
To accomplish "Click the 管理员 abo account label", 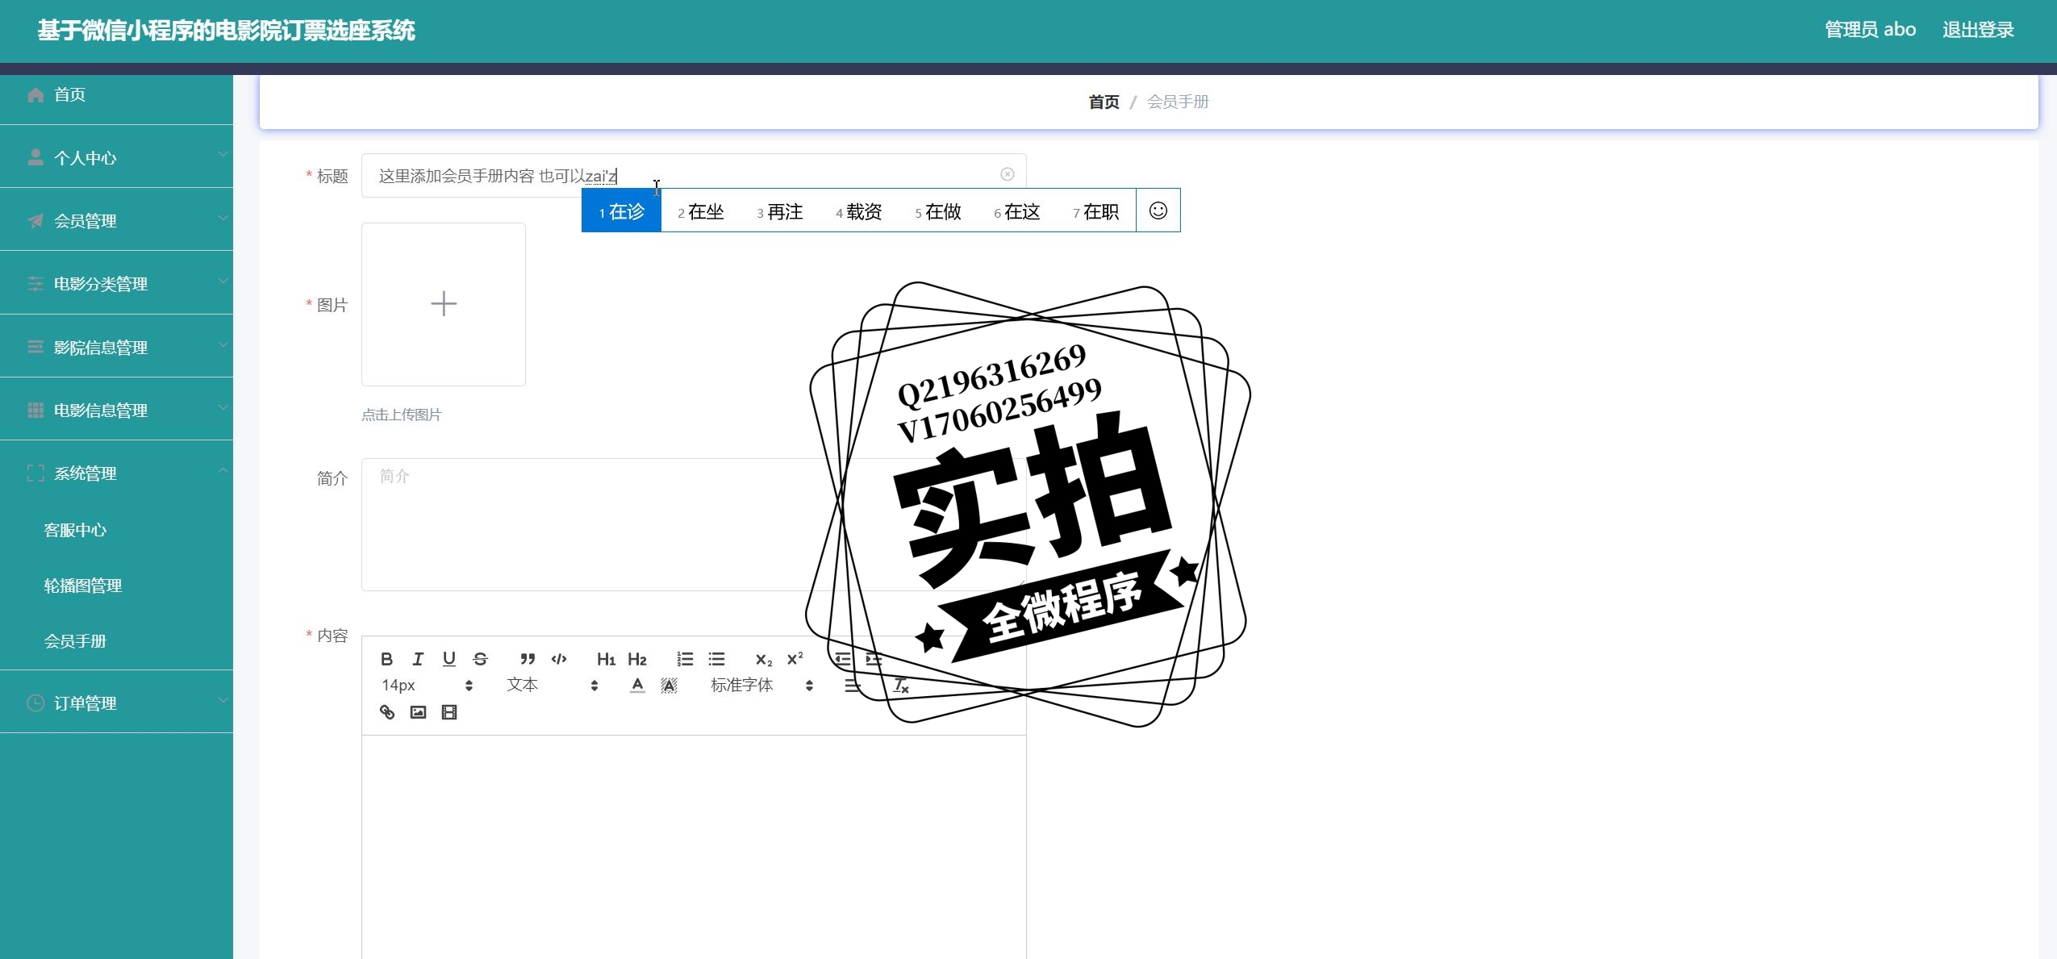I will pyautogui.click(x=1870, y=30).
